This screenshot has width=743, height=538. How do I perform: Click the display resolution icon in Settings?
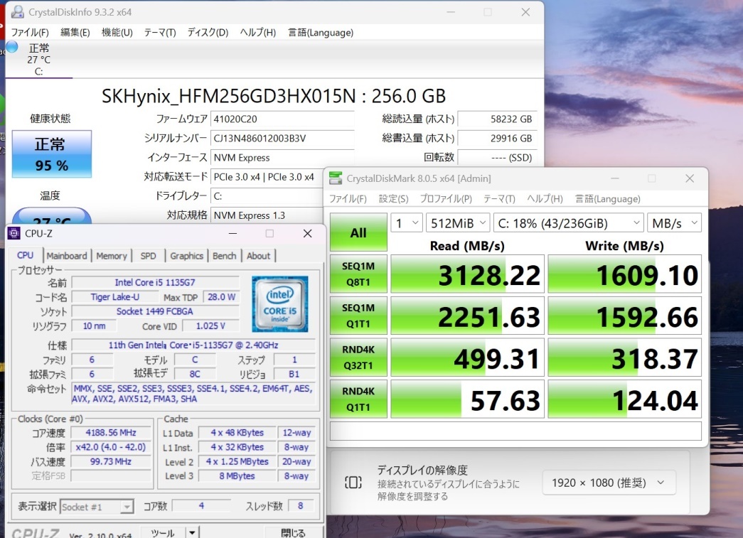coord(353,483)
